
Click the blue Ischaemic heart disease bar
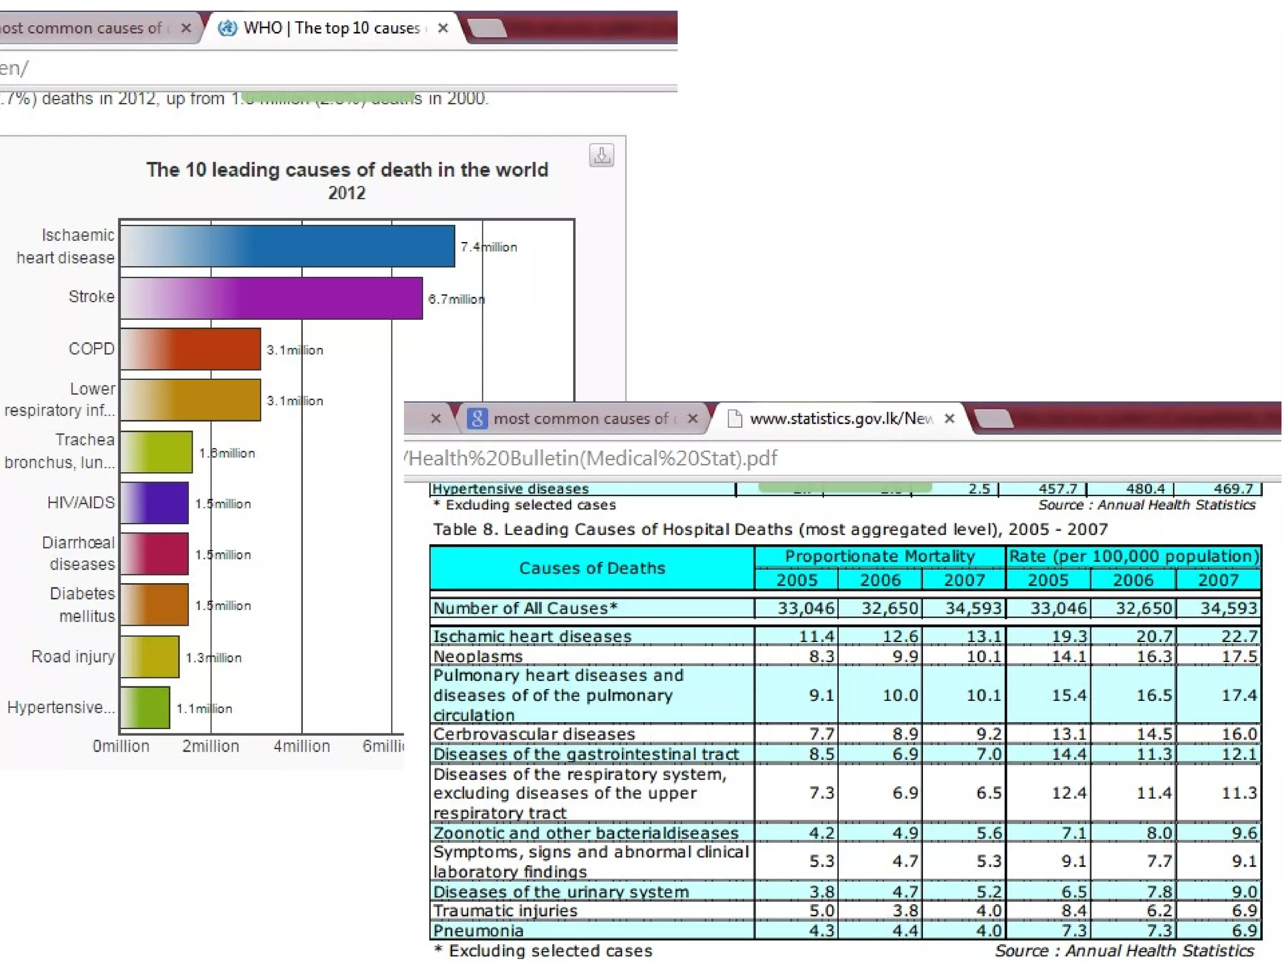click(287, 246)
